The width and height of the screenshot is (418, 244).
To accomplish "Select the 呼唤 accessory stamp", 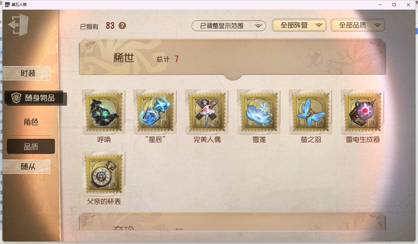I will coord(104,112).
